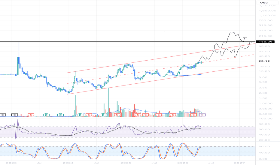Click the 2025 label on the time axis

point(126,163)
